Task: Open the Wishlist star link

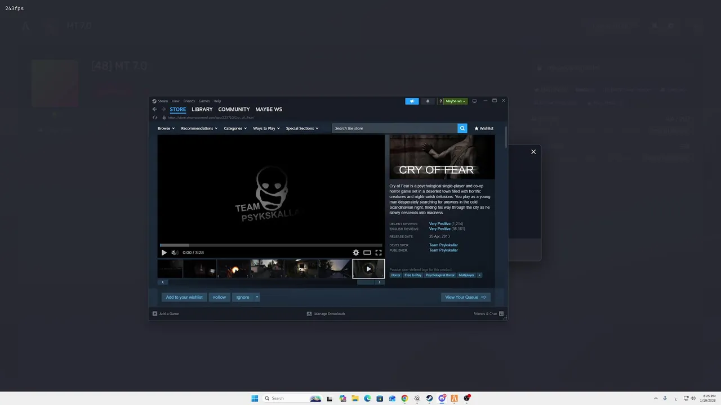Action: pyautogui.click(x=484, y=128)
